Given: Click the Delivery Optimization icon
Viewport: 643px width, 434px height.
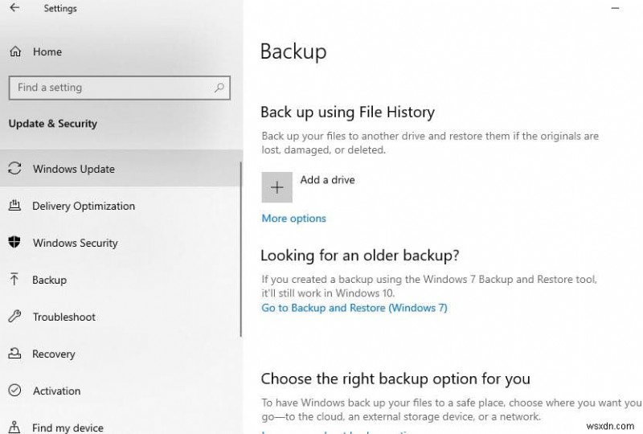Looking at the screenshot, I should pyautogui.click(x=14, y=206).
